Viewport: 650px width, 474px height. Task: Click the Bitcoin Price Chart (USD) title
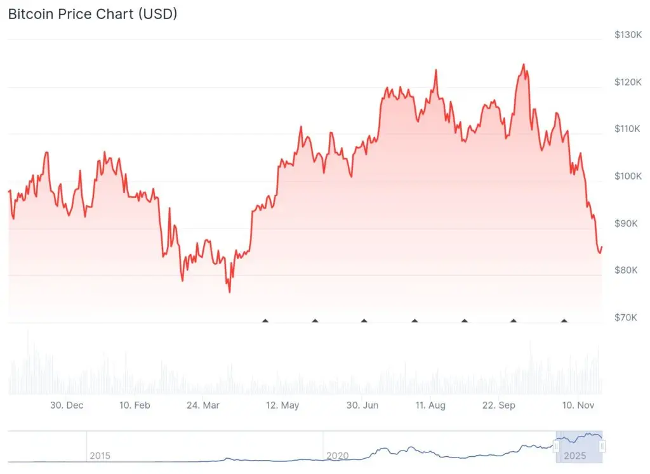click(x=93, y=14)
